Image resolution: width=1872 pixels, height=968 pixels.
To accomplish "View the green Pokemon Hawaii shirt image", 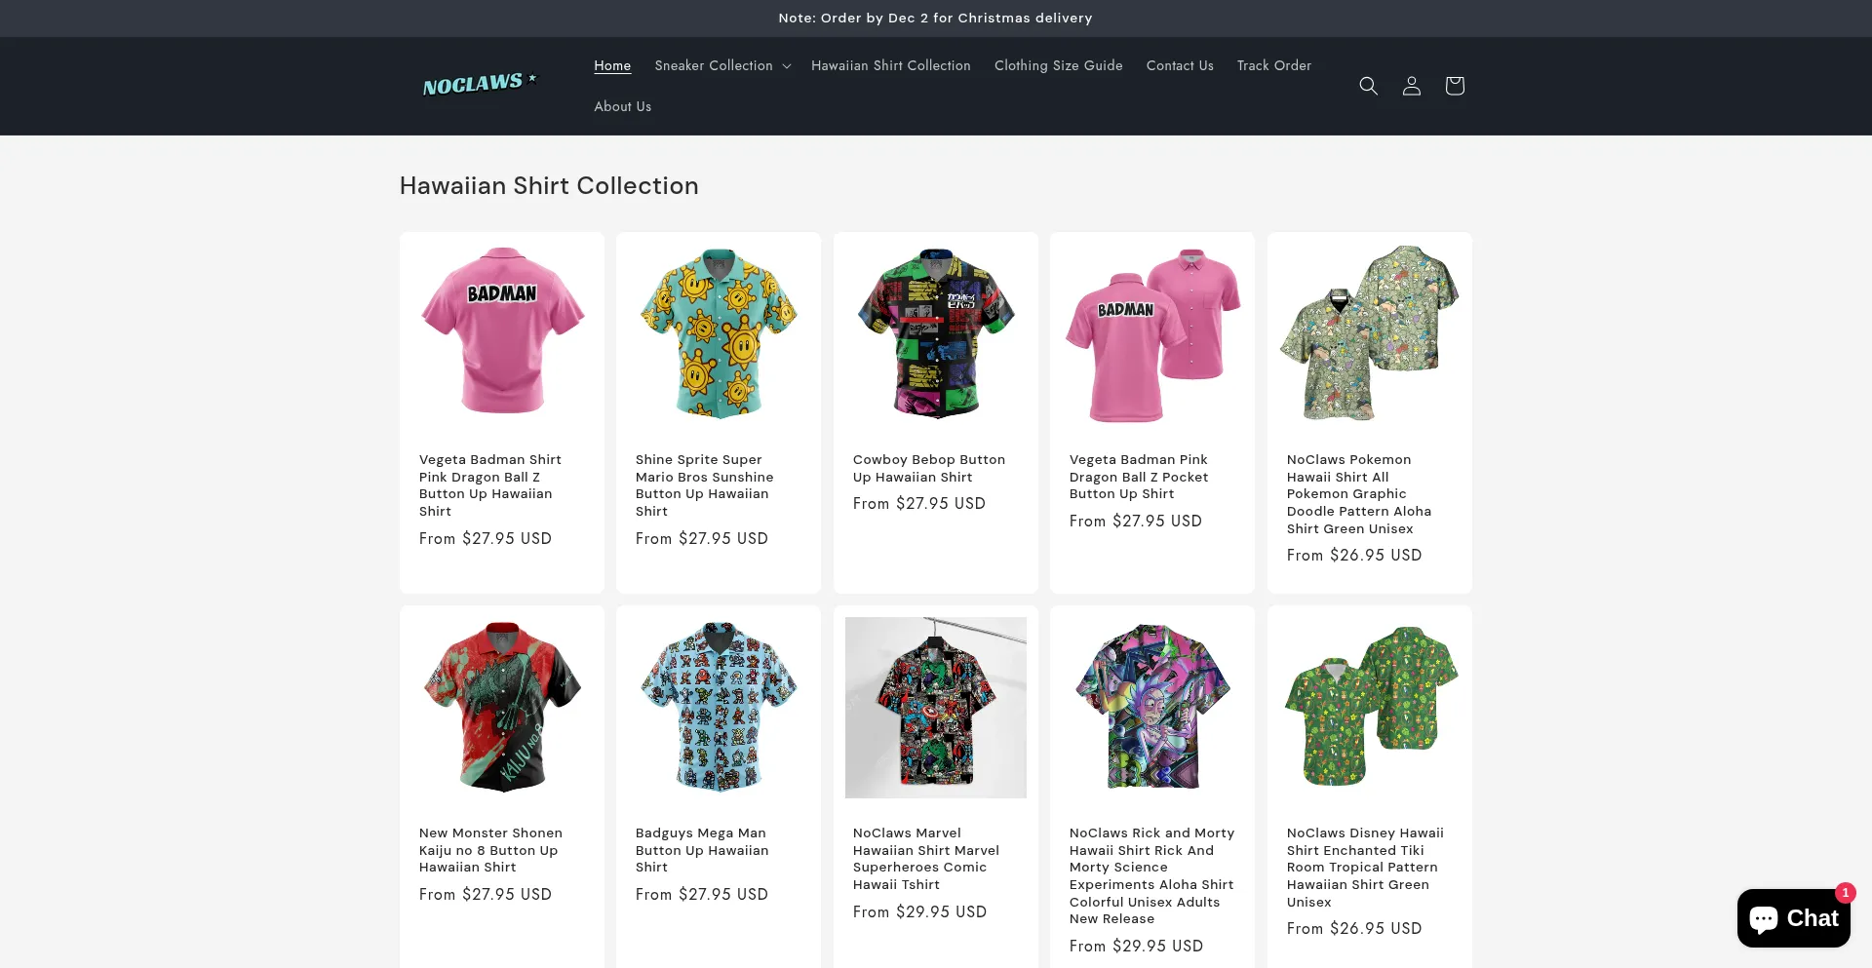I will (1369, 333).
